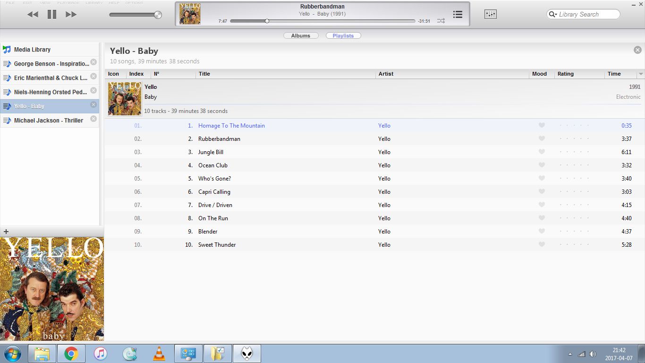Close the Eric Marienthal playlist entry
Screen dimensions: 645x363
(x=93, y=76)
